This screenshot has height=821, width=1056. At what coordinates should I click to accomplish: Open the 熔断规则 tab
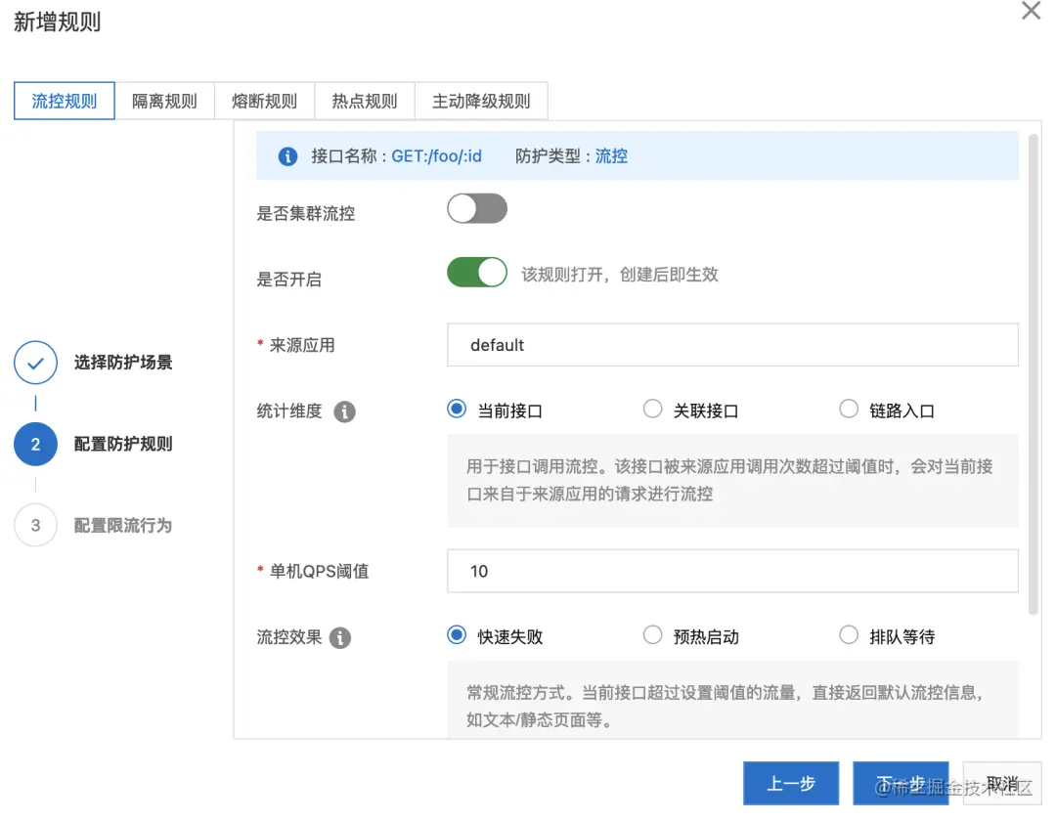(265, 101)
